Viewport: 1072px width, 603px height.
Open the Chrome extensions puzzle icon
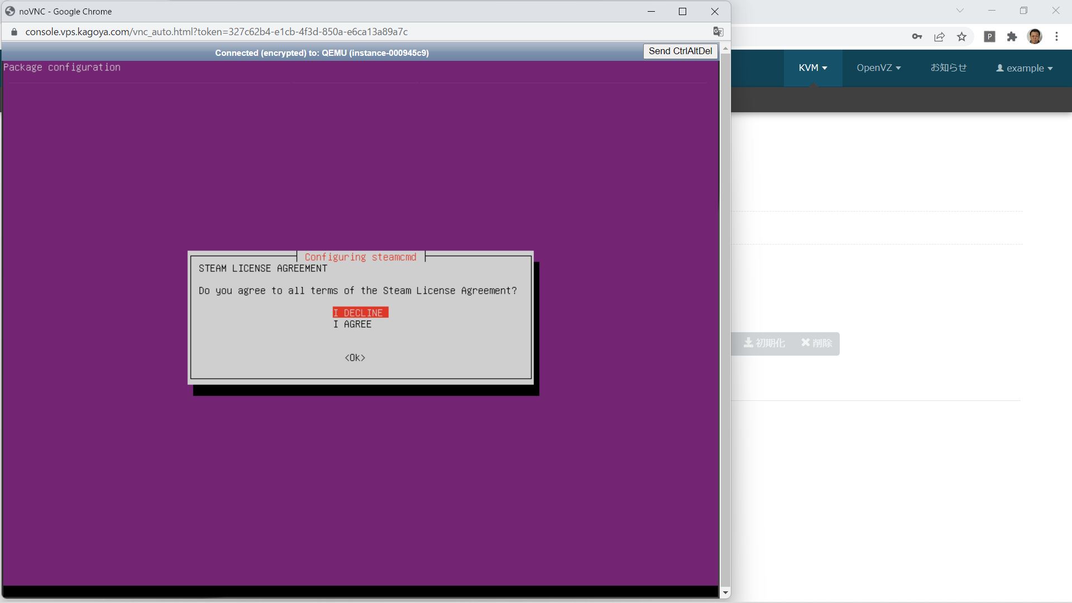pos(1012,37)
